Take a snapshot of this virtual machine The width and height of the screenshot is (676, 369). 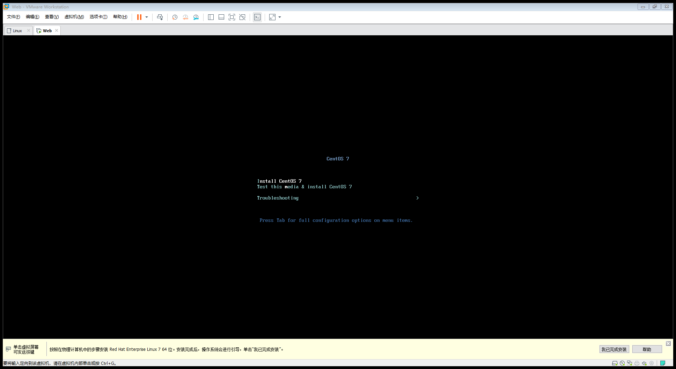click(x=175, y=17)
